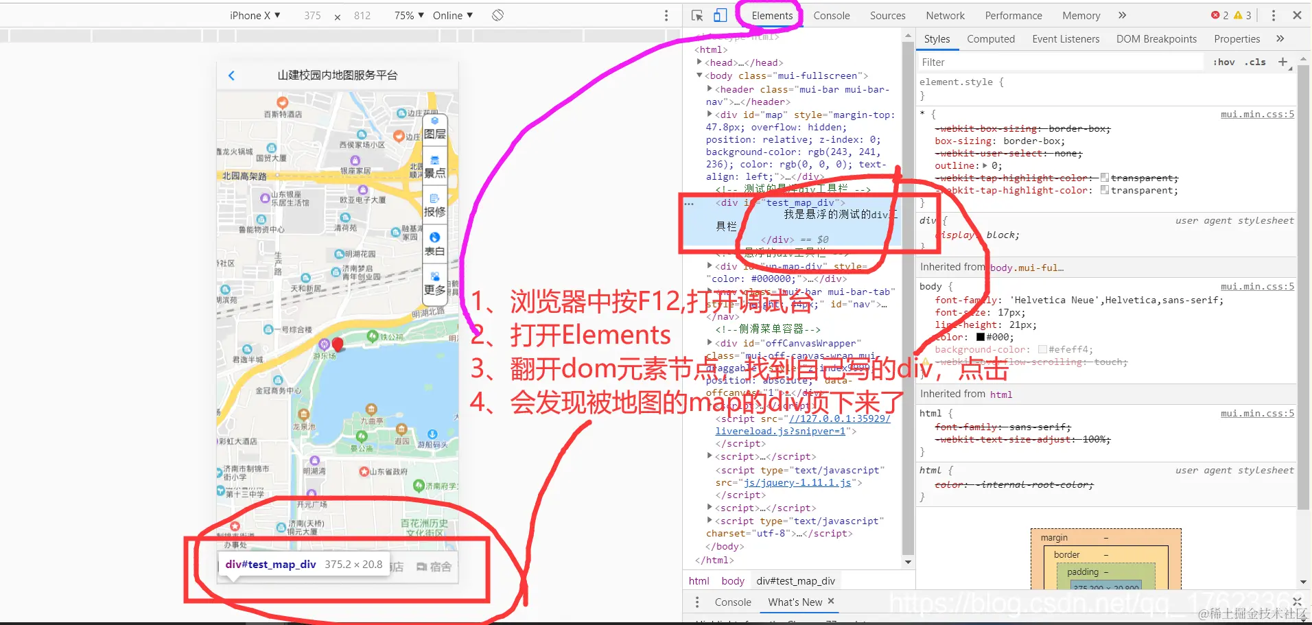
Task: Open the mui.min.css:5 stylesheet link
Action: point(1257,114)
